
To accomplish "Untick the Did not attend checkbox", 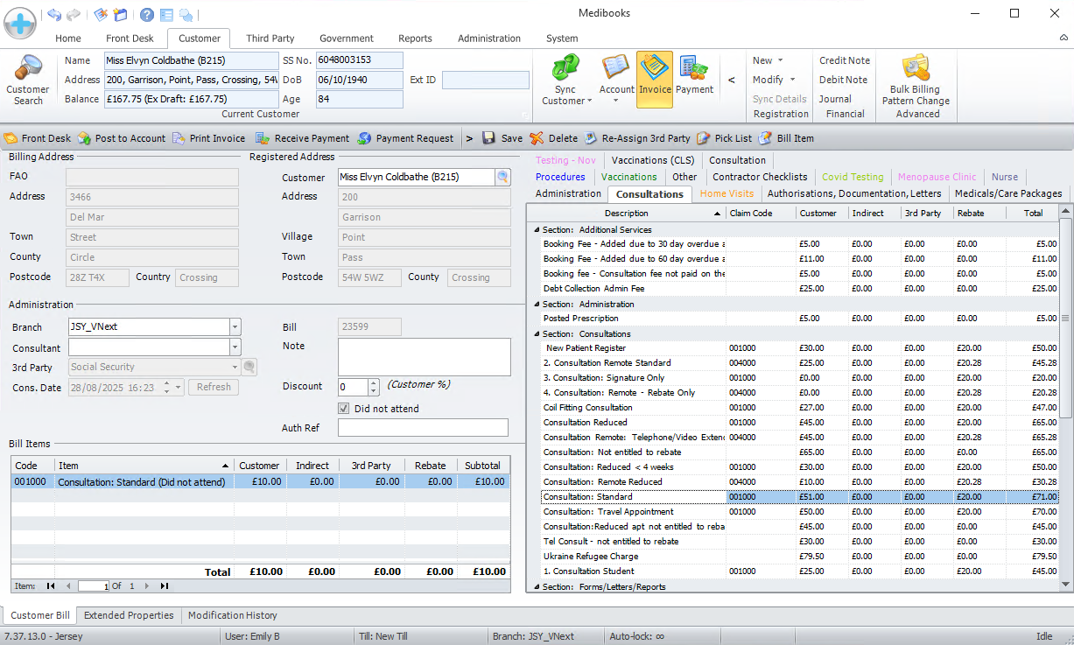I will coord(344,409).
